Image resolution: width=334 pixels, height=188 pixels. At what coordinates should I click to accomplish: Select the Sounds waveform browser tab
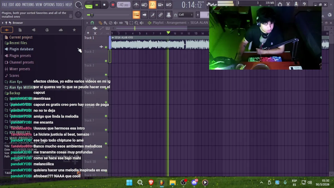click(x=7, y=30)
